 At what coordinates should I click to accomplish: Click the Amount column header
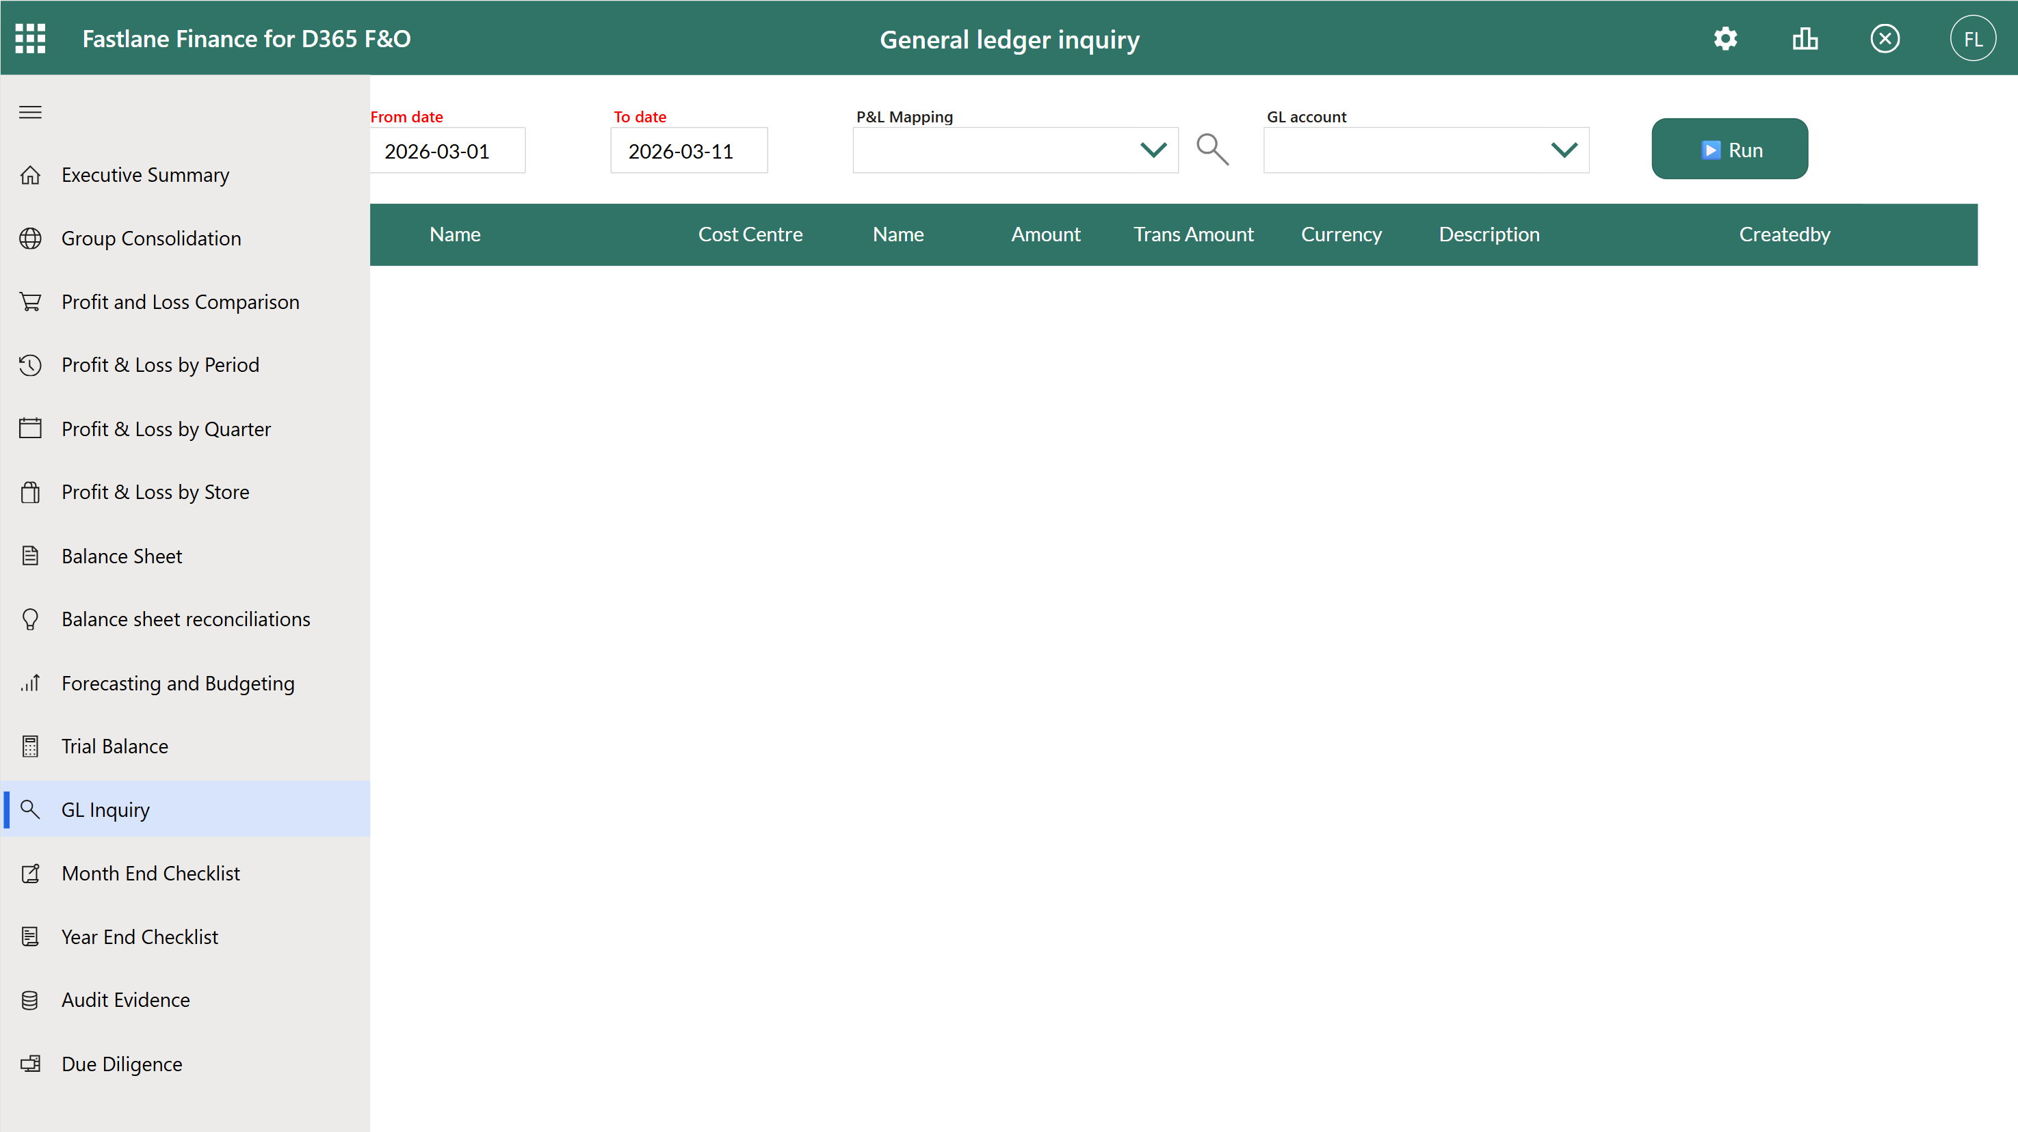coord(1045,234)
